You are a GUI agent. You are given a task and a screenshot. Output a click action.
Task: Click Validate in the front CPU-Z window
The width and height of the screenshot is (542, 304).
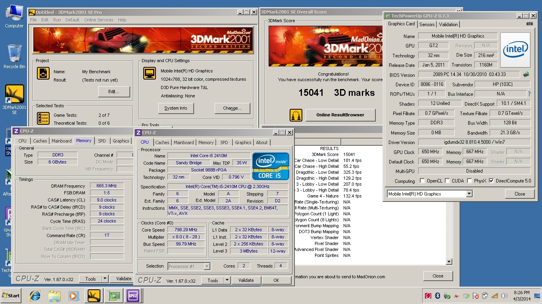(x=246, y=280)
